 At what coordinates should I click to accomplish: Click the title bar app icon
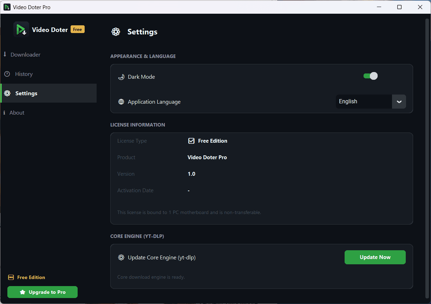[x=7, y=7]
